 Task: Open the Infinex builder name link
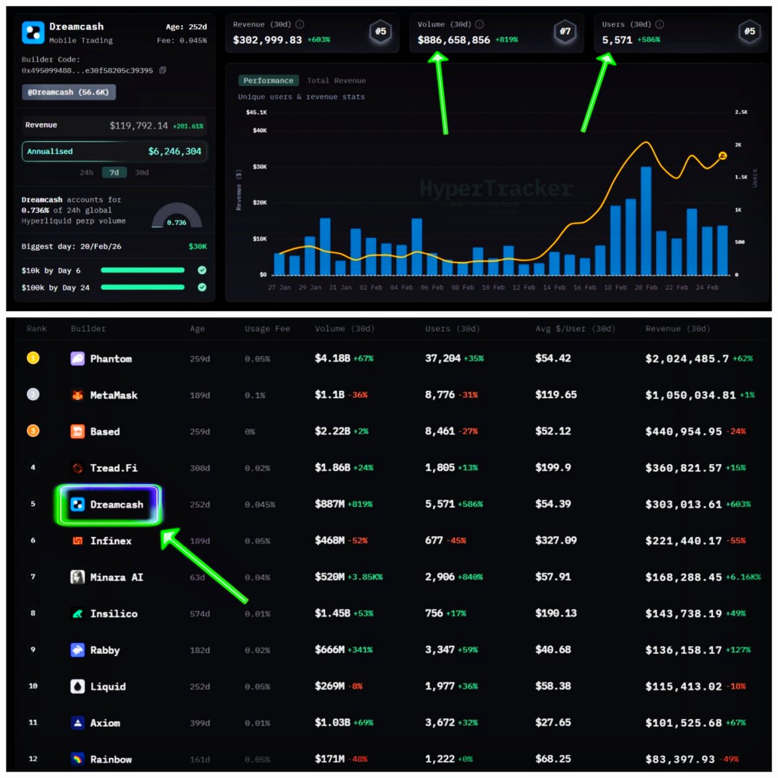pos(111,541)
